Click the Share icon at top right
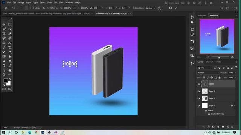The height and width of the screenshot is (135, 241). coord(235,8)
